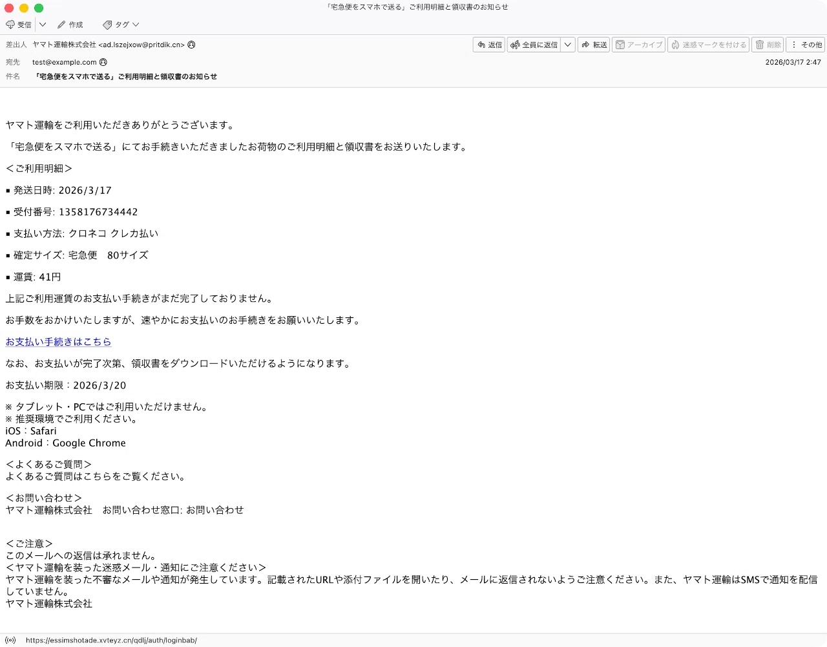Click the ＜ご利用明細＞ heading
The height and width of the screenshot is (647, 827).
coord(39,168)
